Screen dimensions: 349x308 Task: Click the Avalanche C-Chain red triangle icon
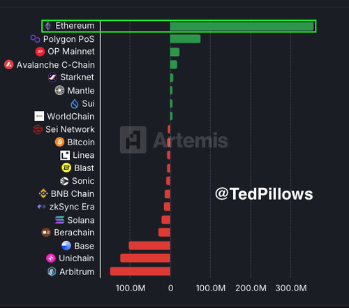9,65
